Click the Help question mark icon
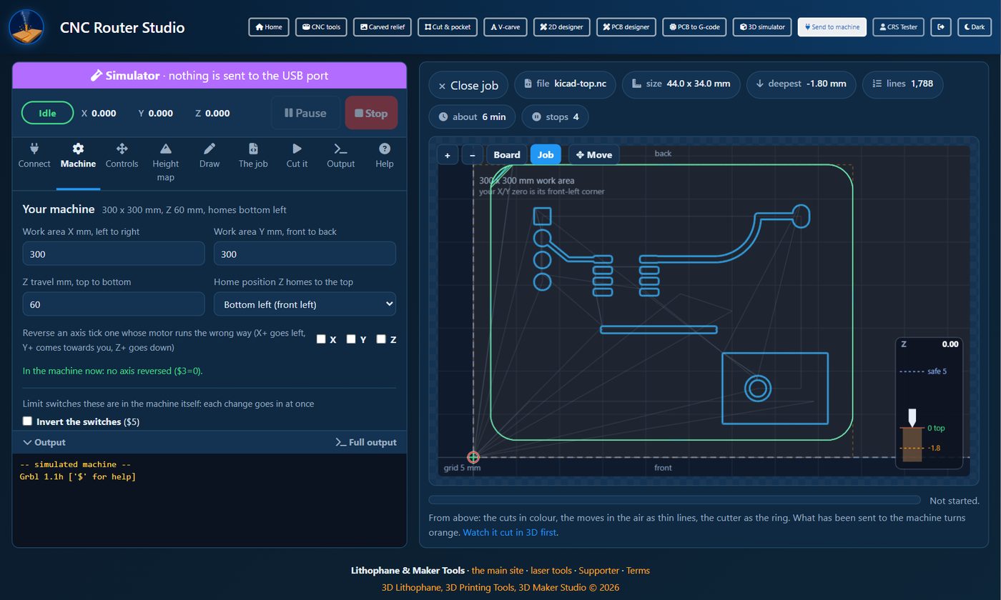The image size is (1001, 600). click(x=385, y=149)
